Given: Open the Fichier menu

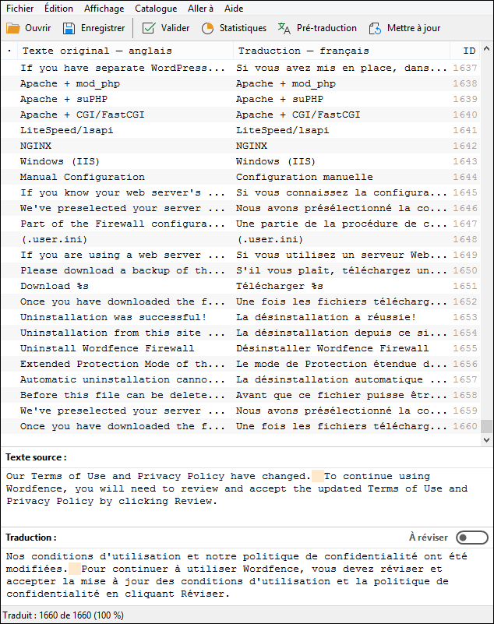Looking at the screenshot, I should [20, 9].
